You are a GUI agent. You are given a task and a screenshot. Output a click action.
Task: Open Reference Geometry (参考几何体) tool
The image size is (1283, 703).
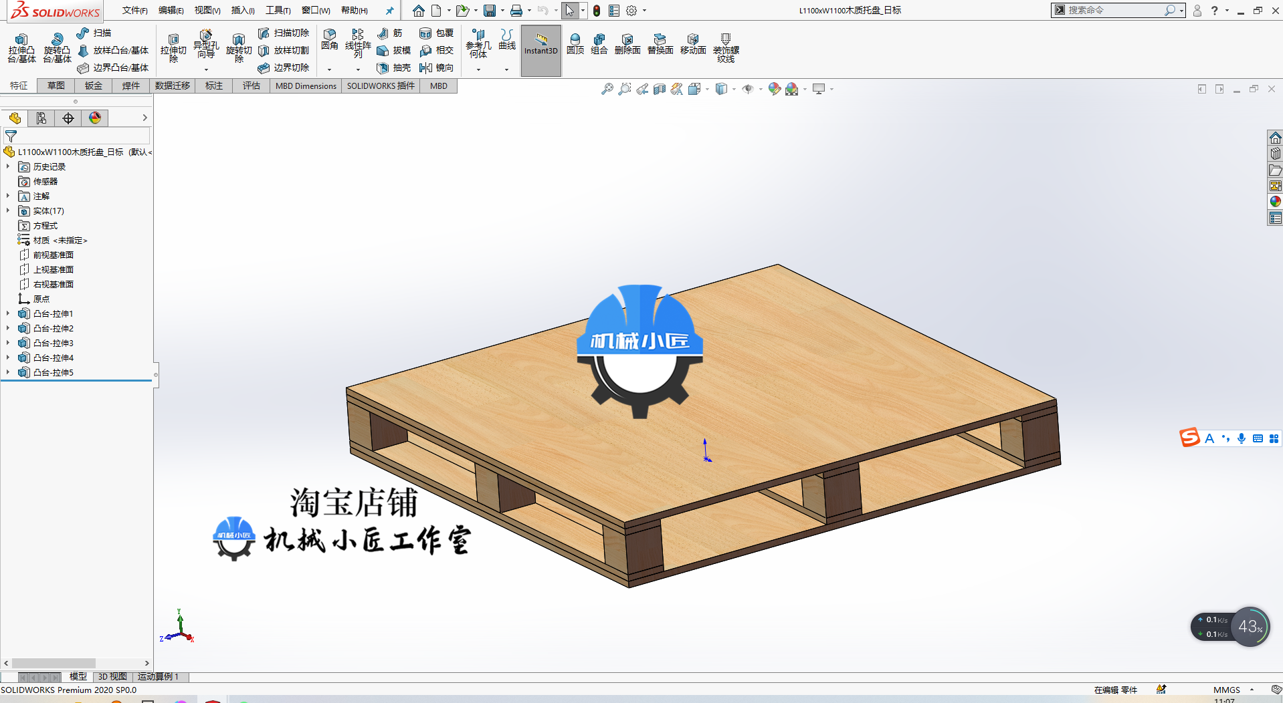478,43
